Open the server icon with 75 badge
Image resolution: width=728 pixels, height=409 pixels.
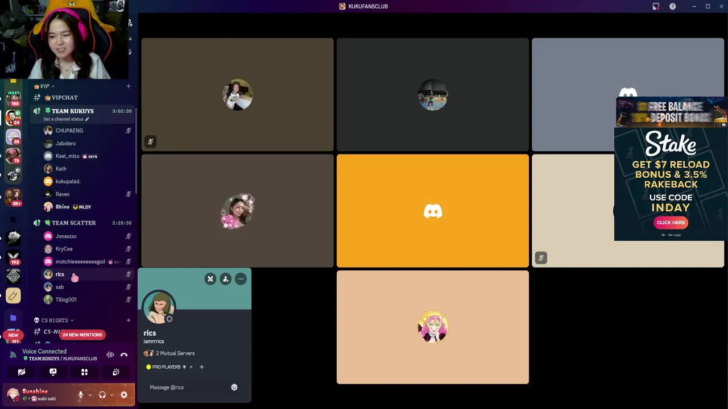click(13, 156)
